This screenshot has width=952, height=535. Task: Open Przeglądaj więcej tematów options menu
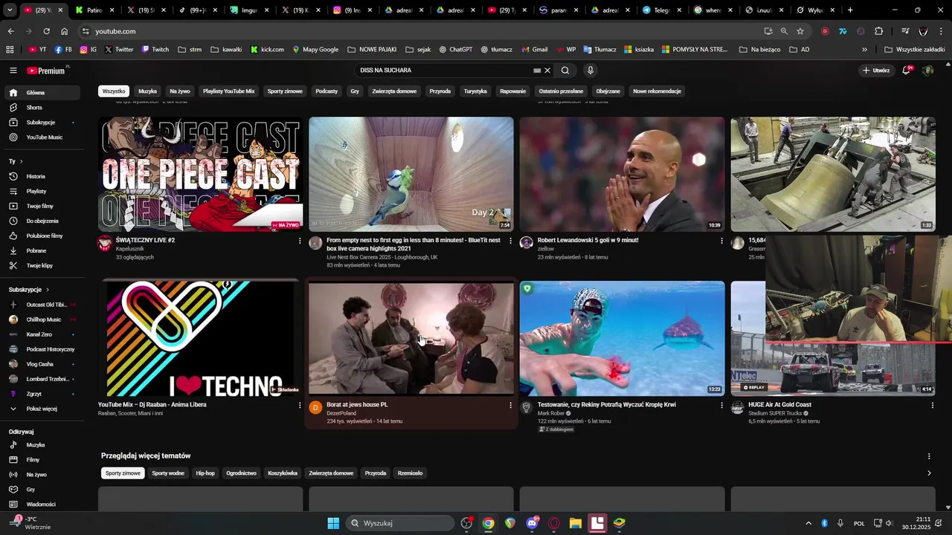tap(929, 456)
